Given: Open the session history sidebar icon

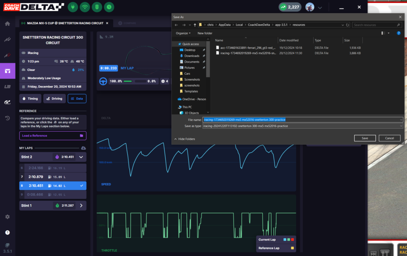Looking at the screenshot, I should (x=7, y=118).
